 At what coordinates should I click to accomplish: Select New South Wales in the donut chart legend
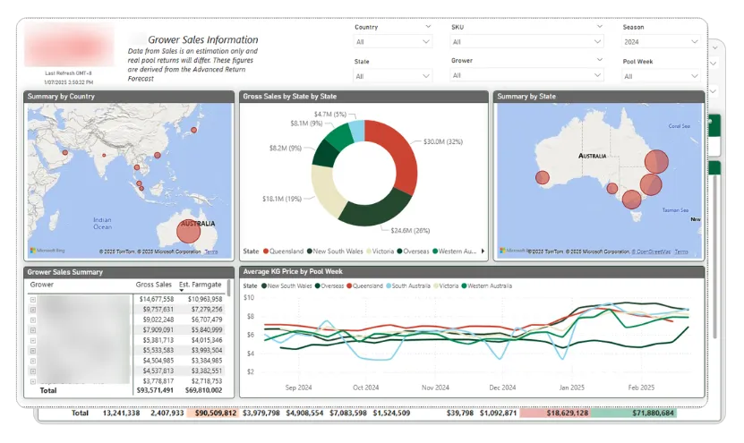335,251
